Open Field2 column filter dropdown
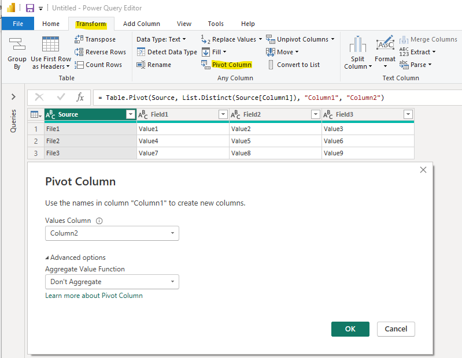462x358 pixels. 316,114
